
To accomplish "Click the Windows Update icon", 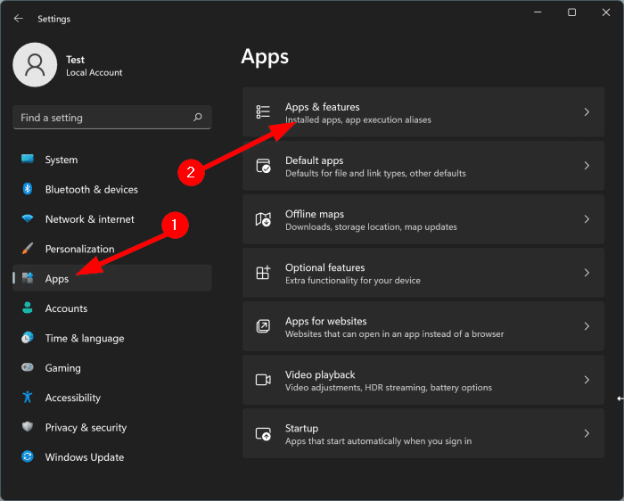I will tap(28, 457).
